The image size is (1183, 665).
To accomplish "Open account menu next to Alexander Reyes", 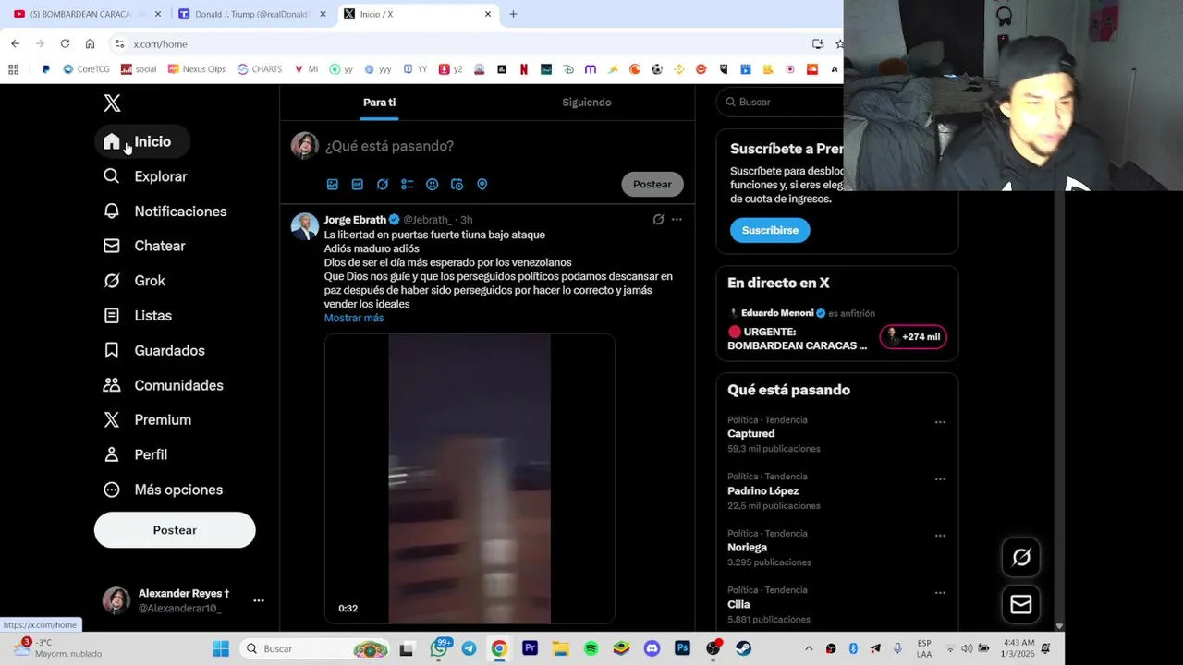I will click(259, 600).
